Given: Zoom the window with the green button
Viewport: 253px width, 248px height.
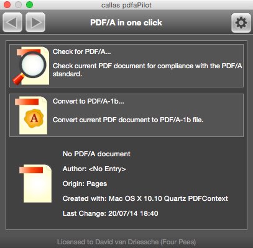Looking at the screenshot, I should [x=29, y=5].
